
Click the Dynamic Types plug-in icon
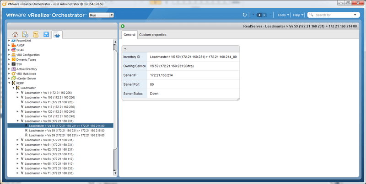tap(14, 59)
